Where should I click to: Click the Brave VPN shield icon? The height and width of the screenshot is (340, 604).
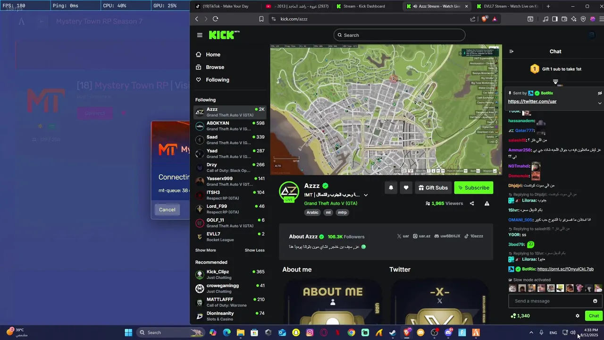[583, 19]
